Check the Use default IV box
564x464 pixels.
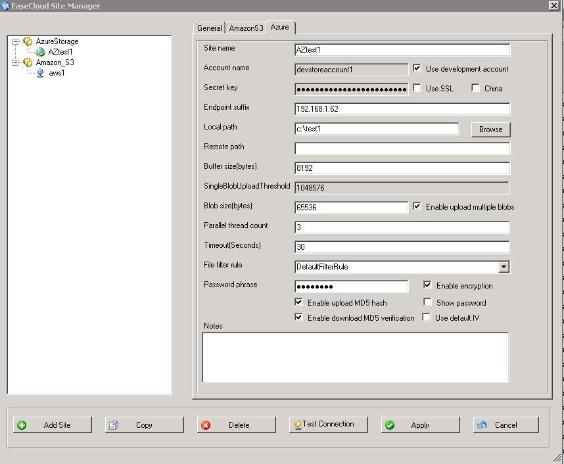click(x=426, y=317)
